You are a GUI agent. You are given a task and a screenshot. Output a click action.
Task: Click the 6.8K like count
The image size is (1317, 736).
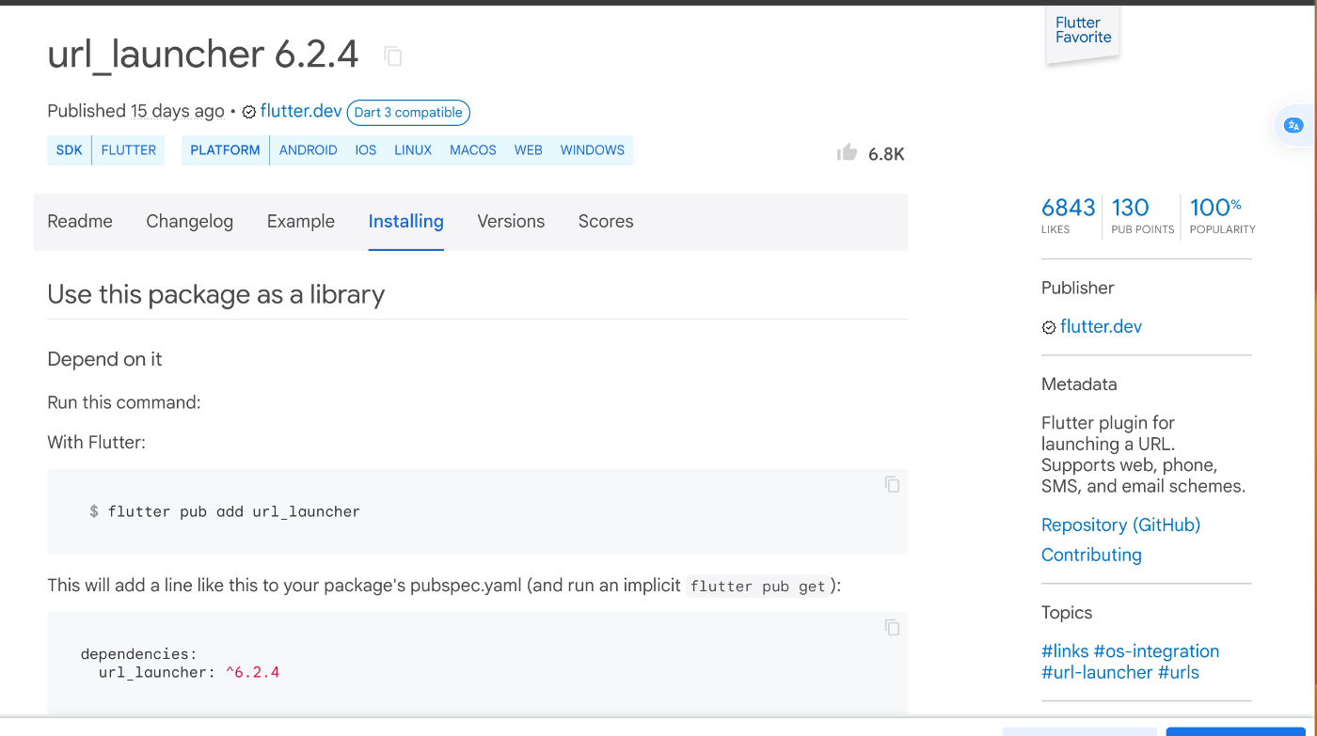tap(886, 154)
